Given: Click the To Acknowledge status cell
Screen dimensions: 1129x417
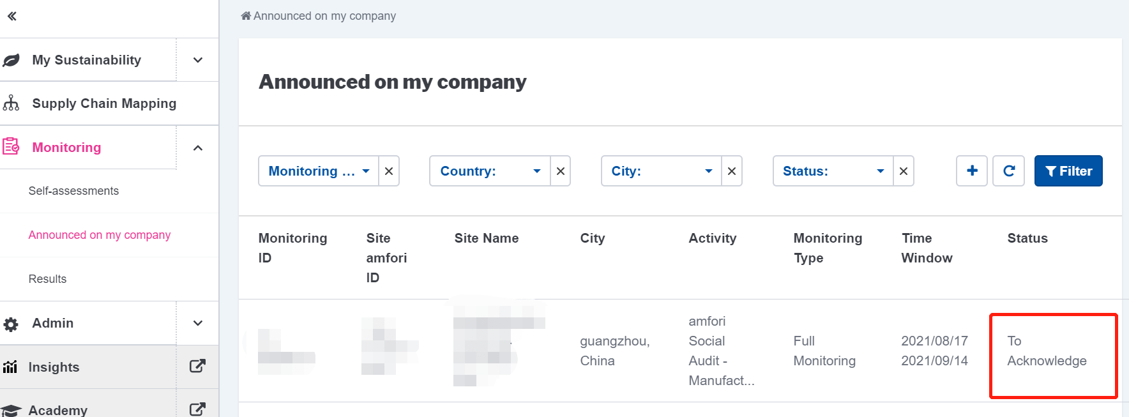Looking at the screenshot, I should pos(1047,351).
